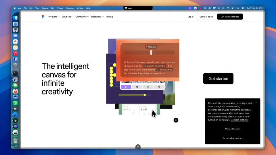Click the yellow slider knob in the animation
The height and width of the screenshot is (155, 276).
(145, 95)
